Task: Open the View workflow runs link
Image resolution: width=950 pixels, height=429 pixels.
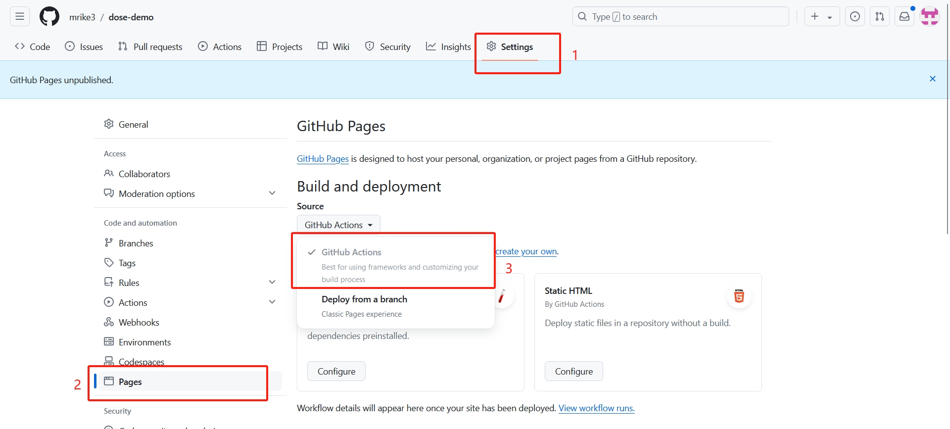Action: point(596,408)
